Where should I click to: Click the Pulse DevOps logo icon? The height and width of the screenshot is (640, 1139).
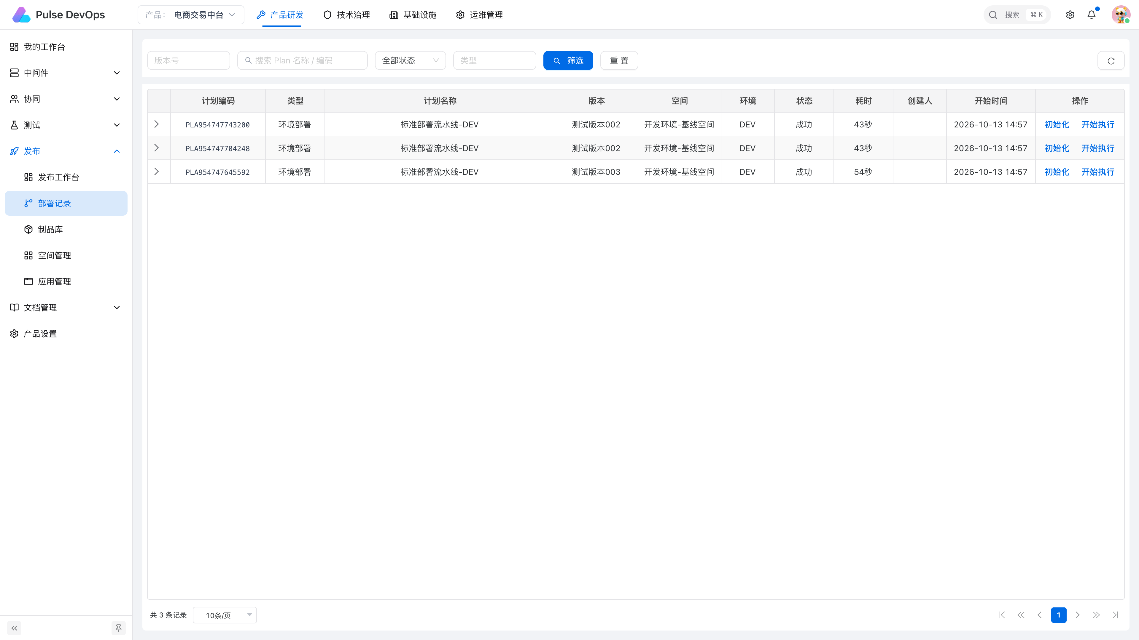pos(21,15)
